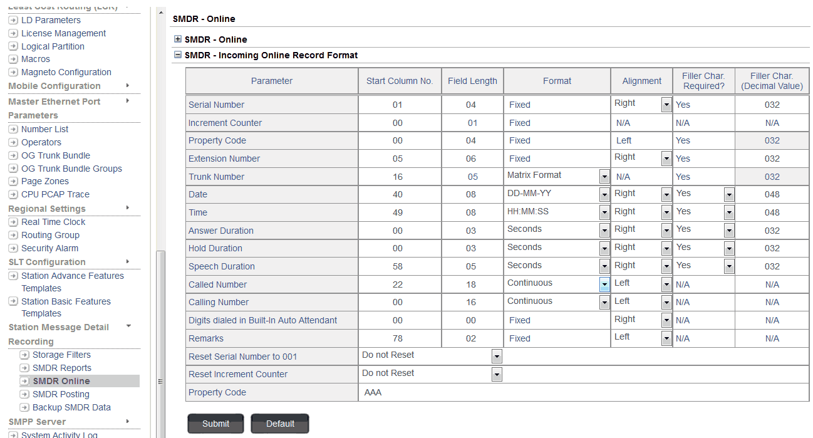Click the arrow icon beside Magneto Configuration
The image size is (813, 438).
pos(13,72)
